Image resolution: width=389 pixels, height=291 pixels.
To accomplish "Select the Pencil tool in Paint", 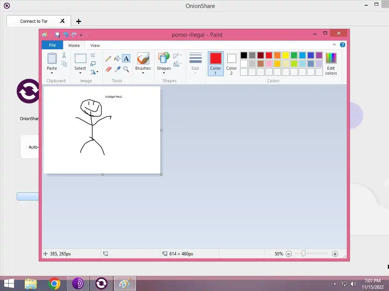I will click(x=108, y=59).
